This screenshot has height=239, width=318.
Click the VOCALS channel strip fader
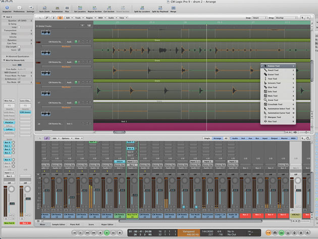coord(299,190)
